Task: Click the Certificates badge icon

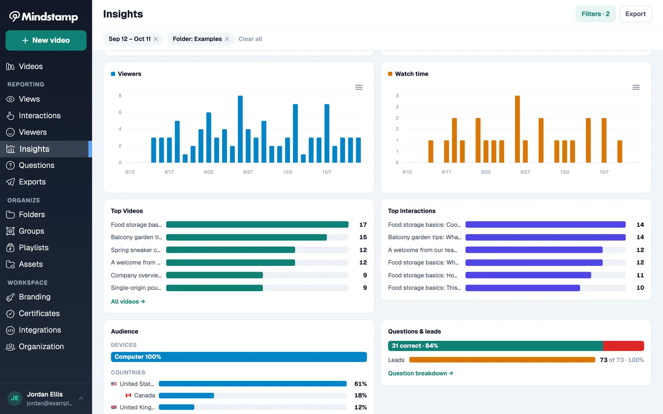Action: click(10, 314)
